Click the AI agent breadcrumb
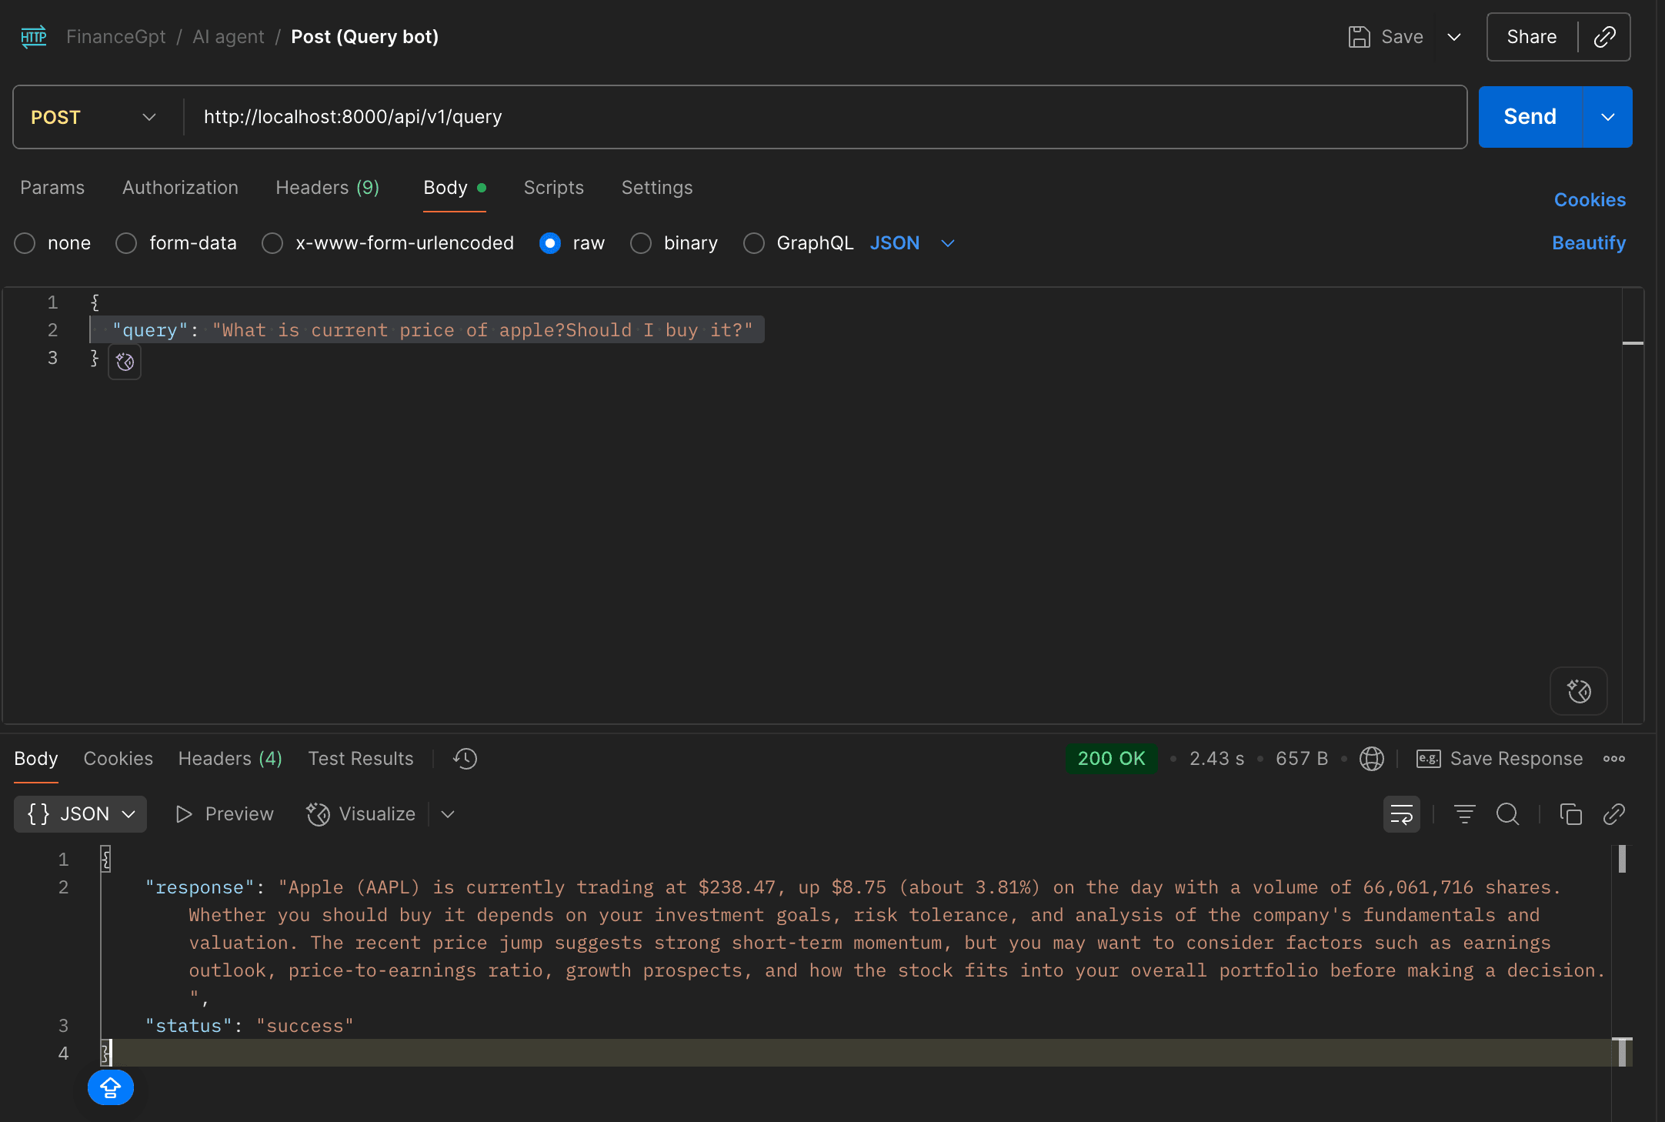 pyautogui.click(x=228, y=37)
